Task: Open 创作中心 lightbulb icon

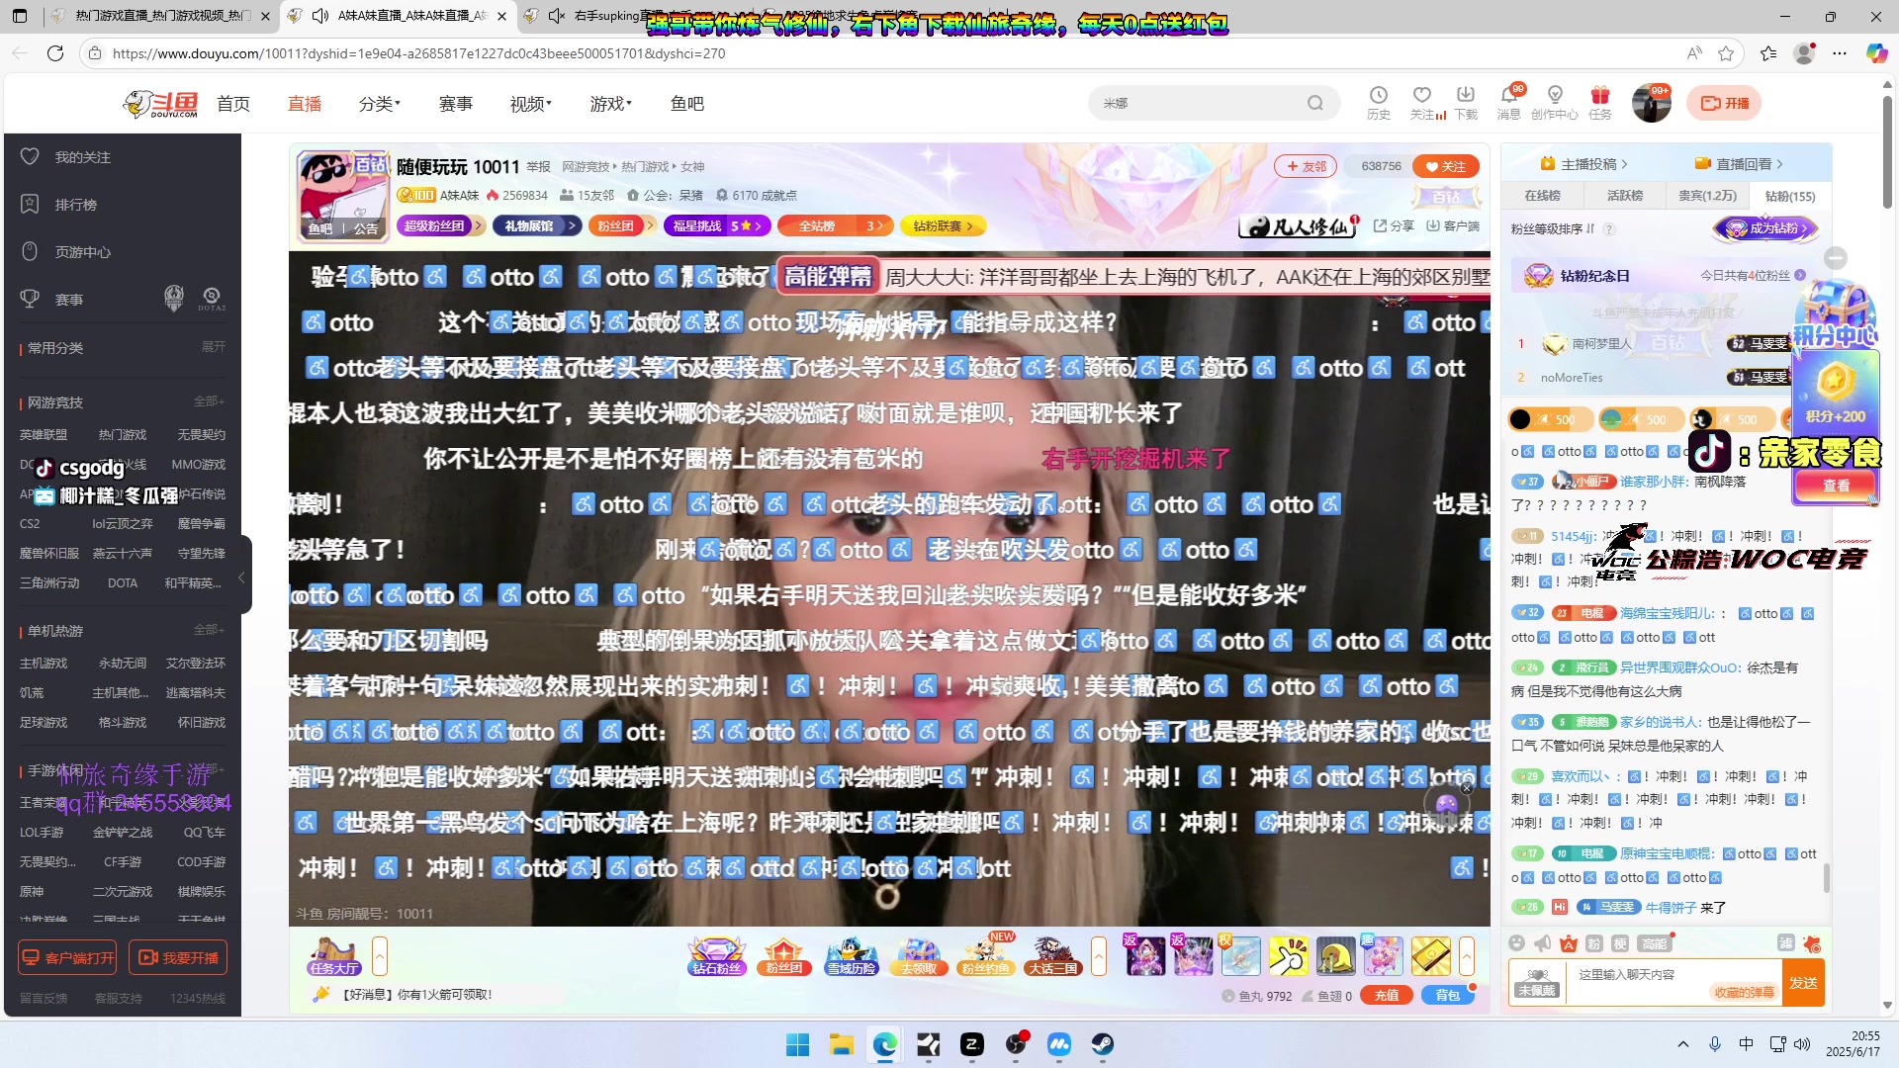Action: (x=1554, y=103)
